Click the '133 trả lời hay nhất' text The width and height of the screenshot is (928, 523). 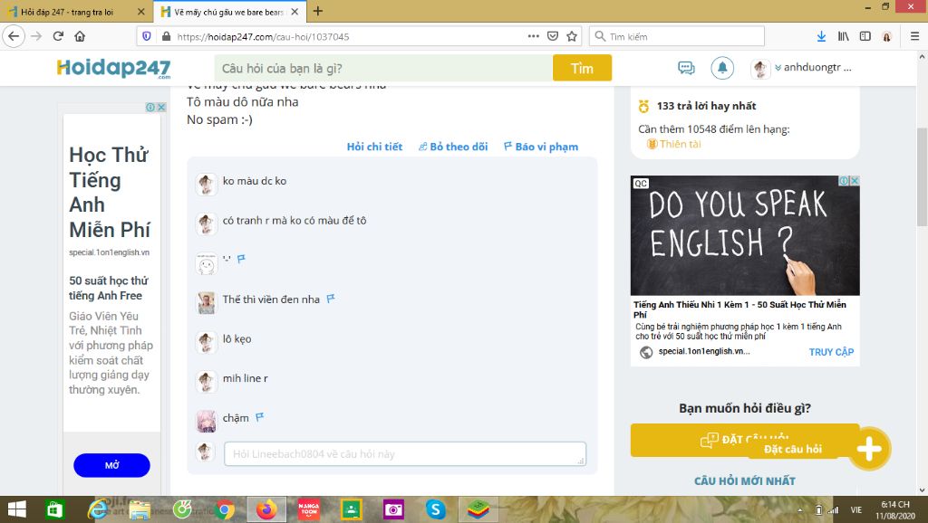tap(706, 106)
